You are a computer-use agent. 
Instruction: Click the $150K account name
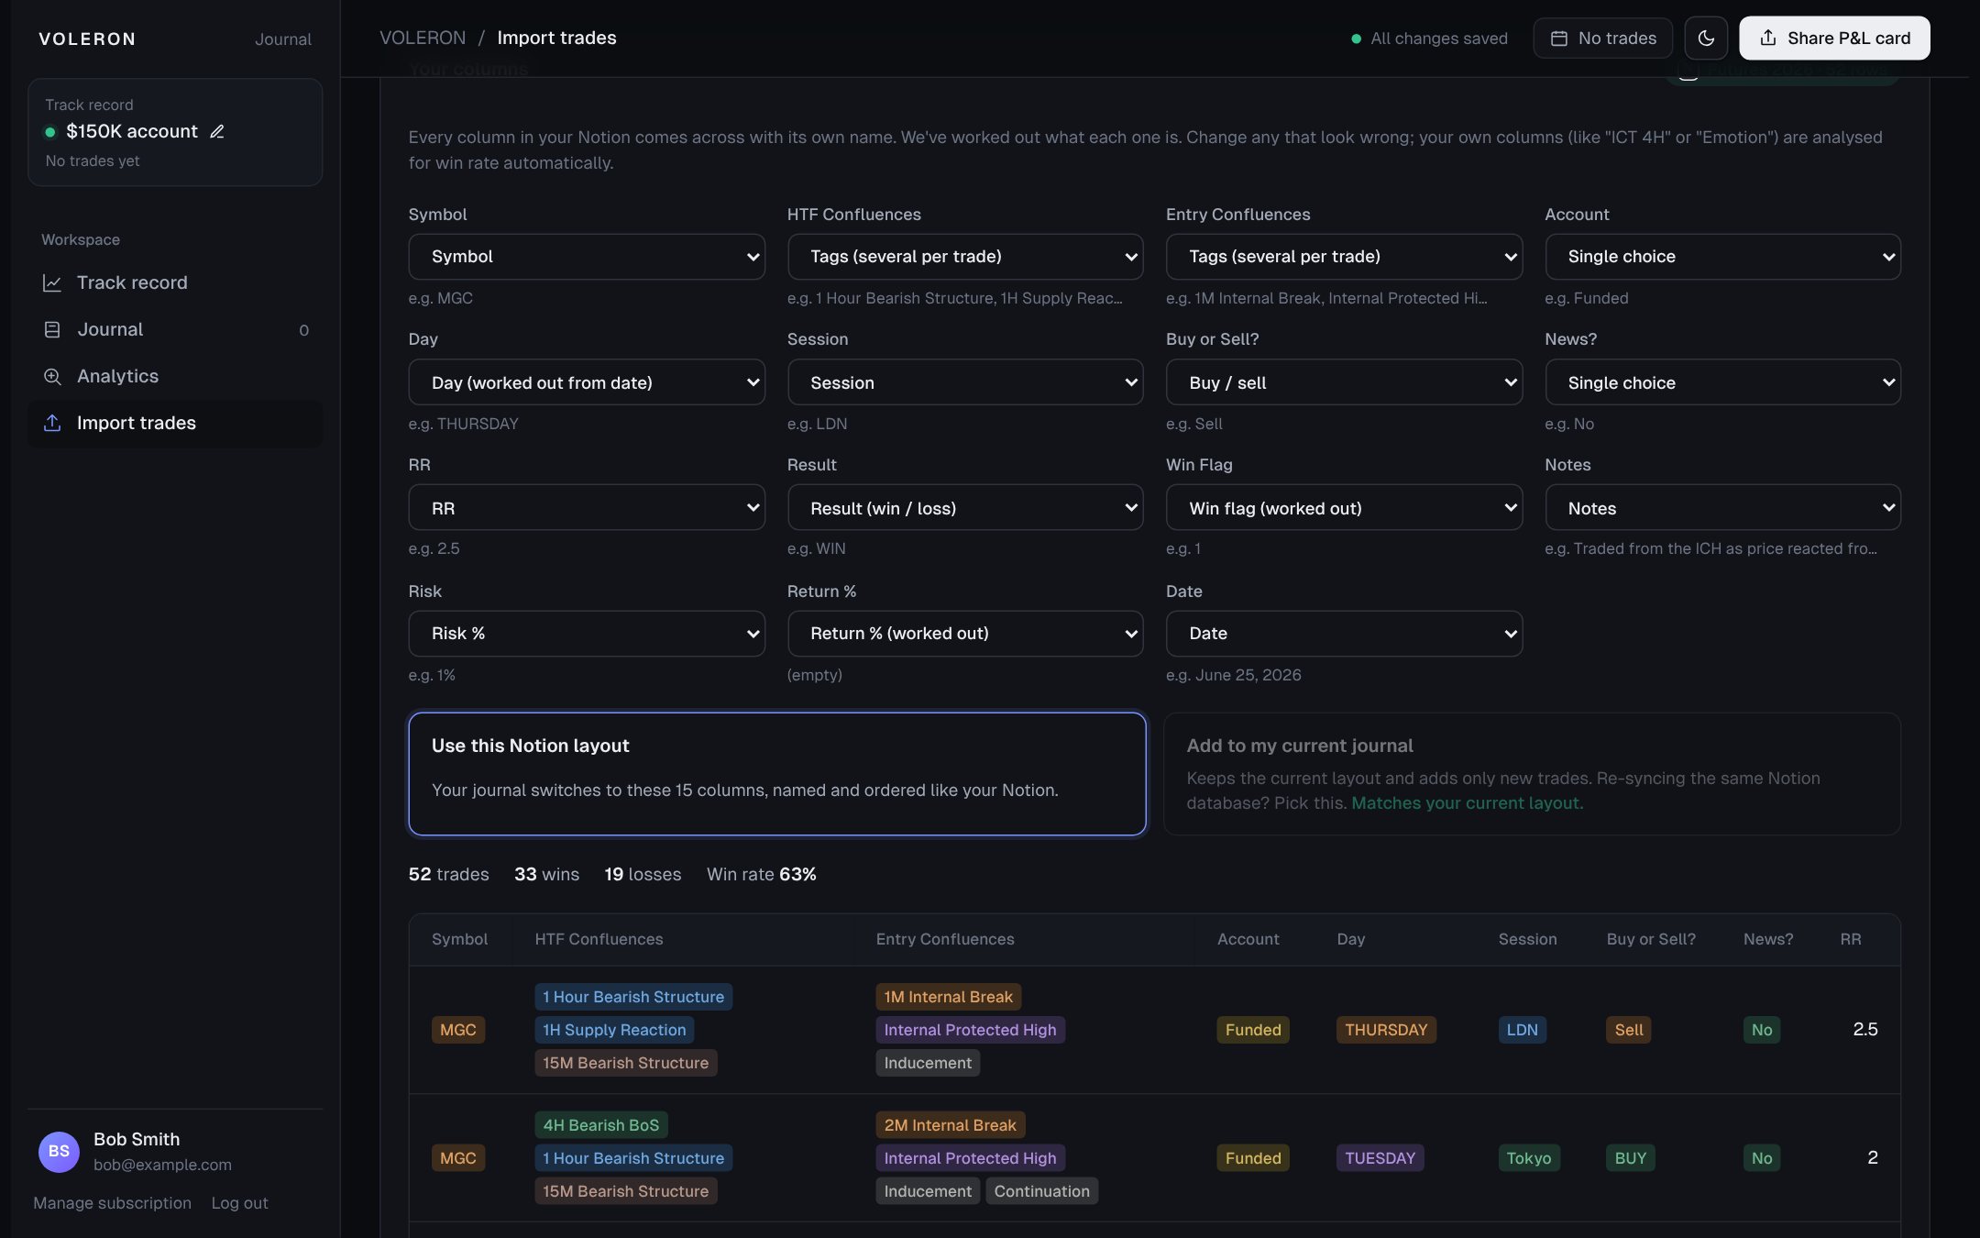pyautogui.click(x=132, y=131)
